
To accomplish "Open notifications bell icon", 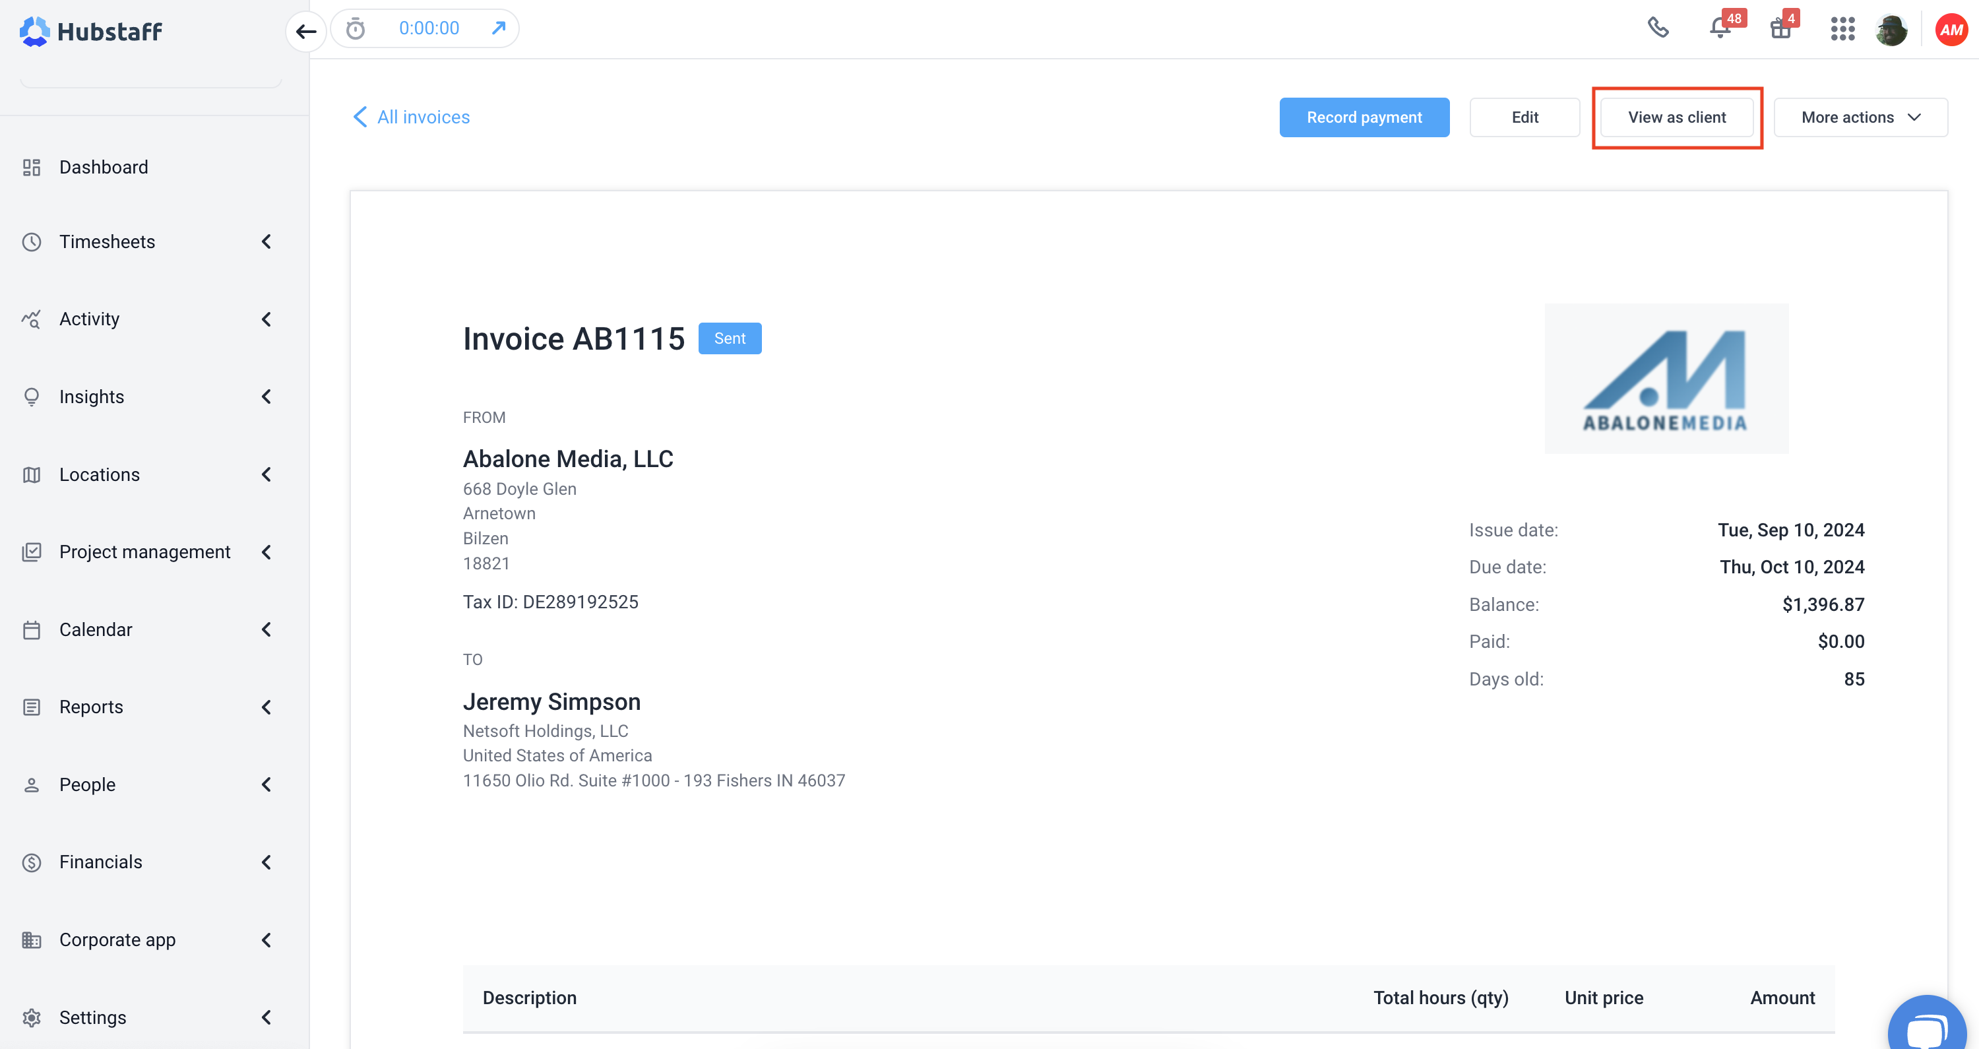I will [1720, 29].
